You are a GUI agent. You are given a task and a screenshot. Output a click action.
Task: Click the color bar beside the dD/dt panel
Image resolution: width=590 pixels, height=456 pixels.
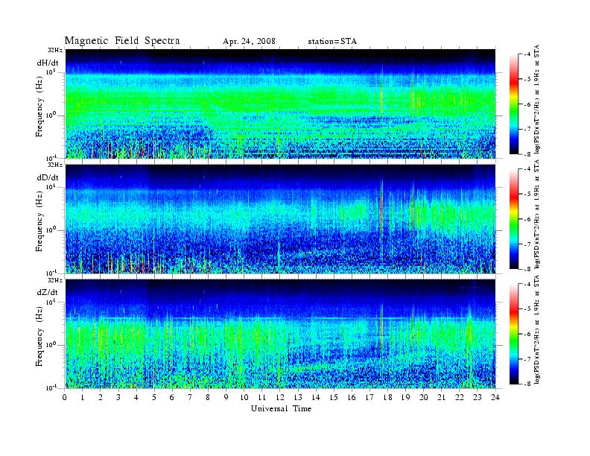click(514, 219)
